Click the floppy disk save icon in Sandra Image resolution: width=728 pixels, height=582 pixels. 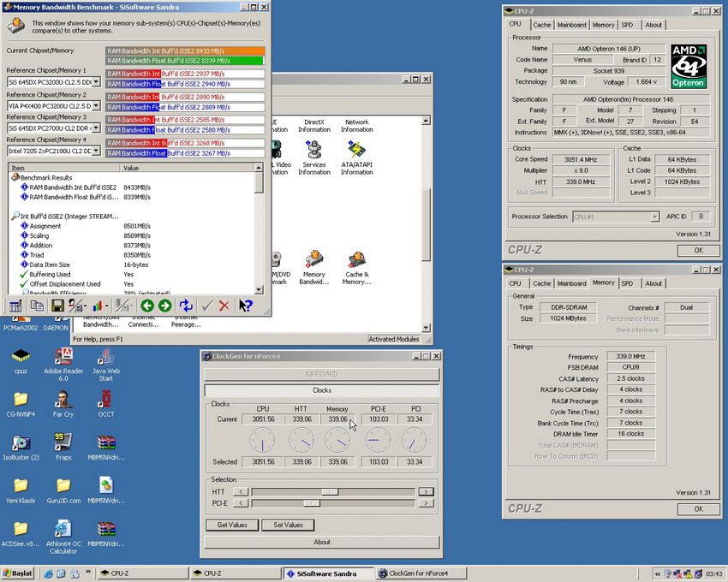click(x=57, y=306)
